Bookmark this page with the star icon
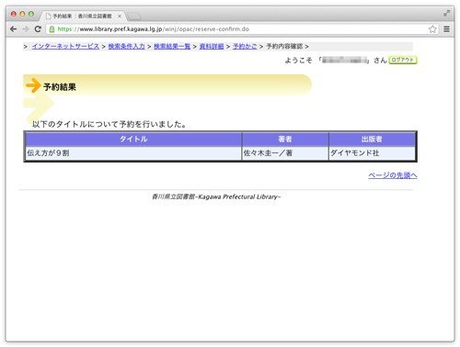The height and width of the screenshot is (347, 460). coord(432,29)
